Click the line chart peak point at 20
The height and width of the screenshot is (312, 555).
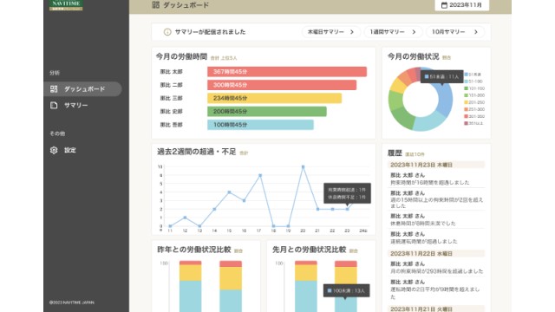point(303,167)
